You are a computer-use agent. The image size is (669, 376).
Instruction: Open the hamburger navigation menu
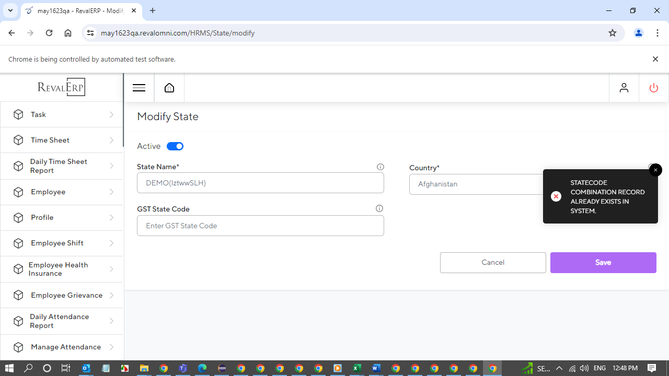[139, 88]
